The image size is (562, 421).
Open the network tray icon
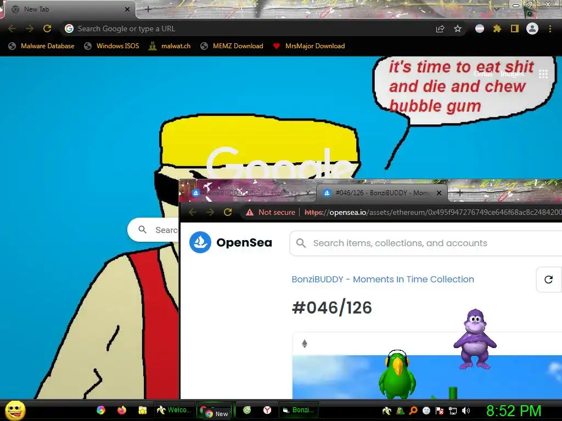453,411
